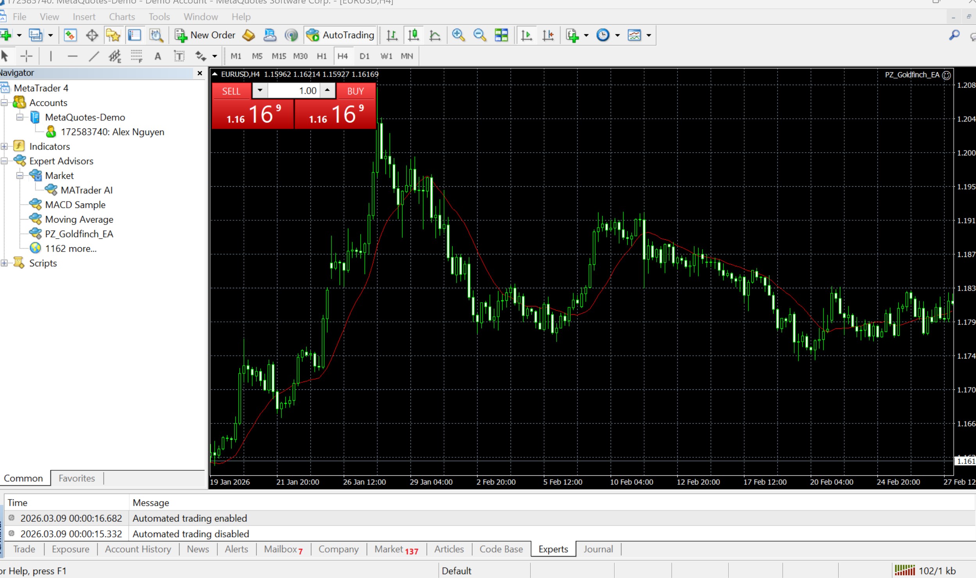The width and height of the screenshot is (976, 578).
Task: Open the lot volume dropdown arrow
Action: (x=260, y=91)
